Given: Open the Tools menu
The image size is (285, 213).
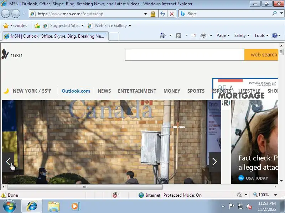Looking at the screenshot, I should (261, 35).
